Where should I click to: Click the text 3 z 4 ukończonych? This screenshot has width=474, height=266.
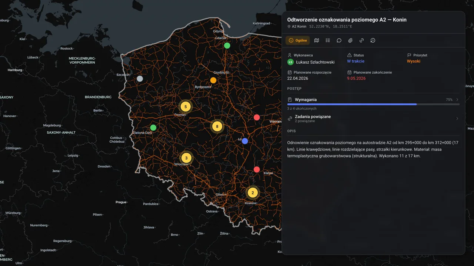302,109
